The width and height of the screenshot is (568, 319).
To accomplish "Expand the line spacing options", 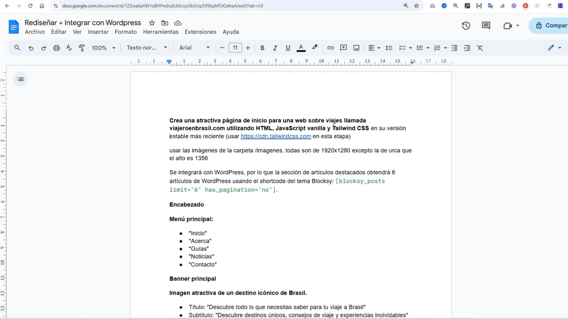I will [x=389, y=47].
